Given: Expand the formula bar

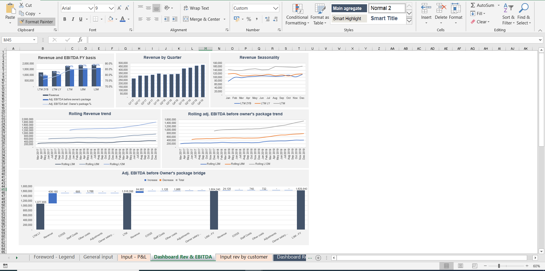Looking at the screenshot, I should [540, 40].
